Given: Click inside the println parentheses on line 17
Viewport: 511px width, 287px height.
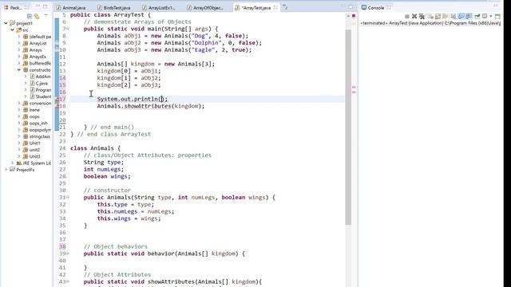Looking at the screenshot, I should pyautogui.click(x=161, y=99).
